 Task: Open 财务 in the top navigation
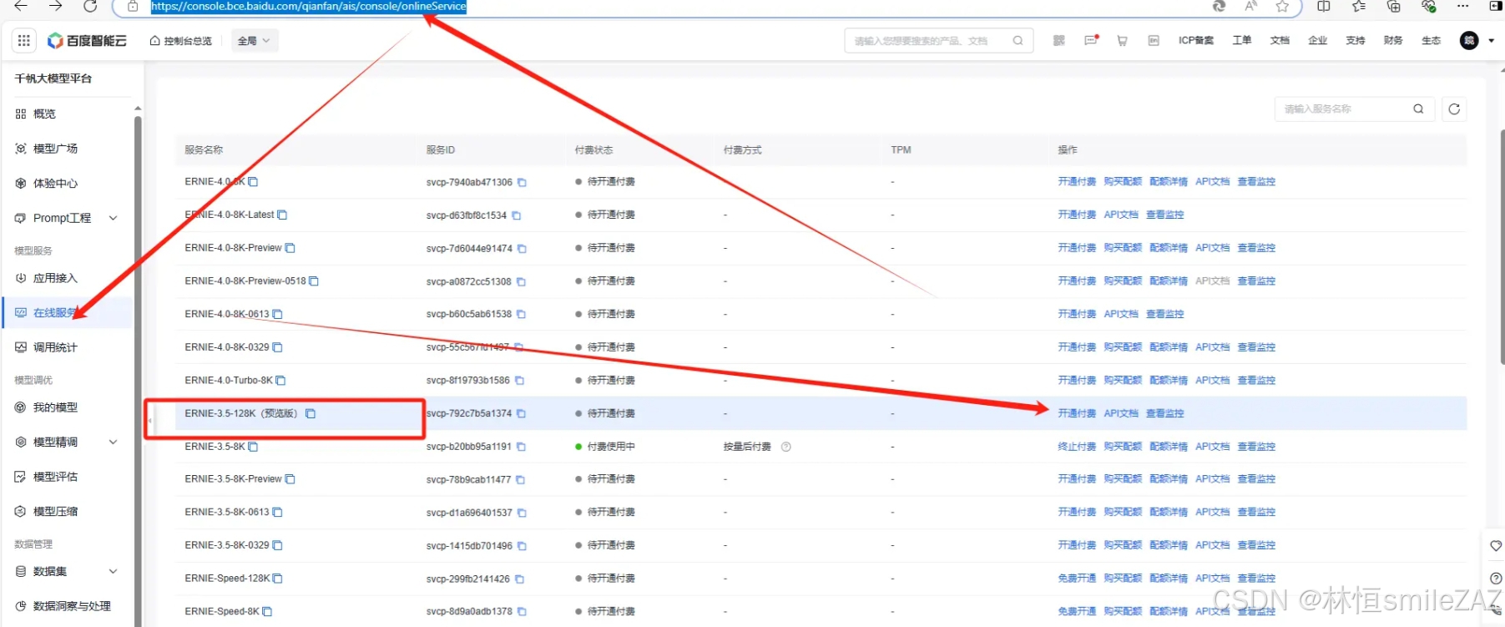pos(1393,40)
